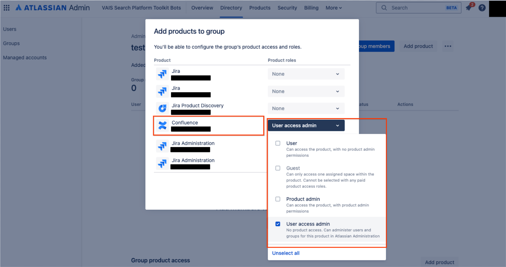This screenshot has height=267, width=506.
Task: Check the User role checkbox
Action: pyautogui.click(x=278, y=143)
